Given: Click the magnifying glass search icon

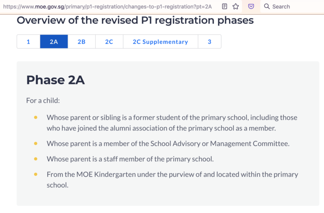Looking at the screenshot, I should point(267,6).
